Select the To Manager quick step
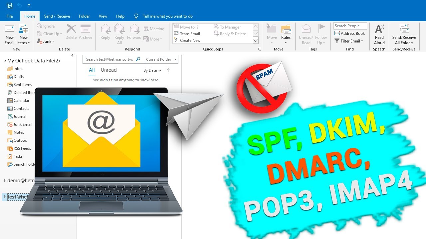Screen dimensions: 426x239 pyautogui.click(x=227, y=27)
